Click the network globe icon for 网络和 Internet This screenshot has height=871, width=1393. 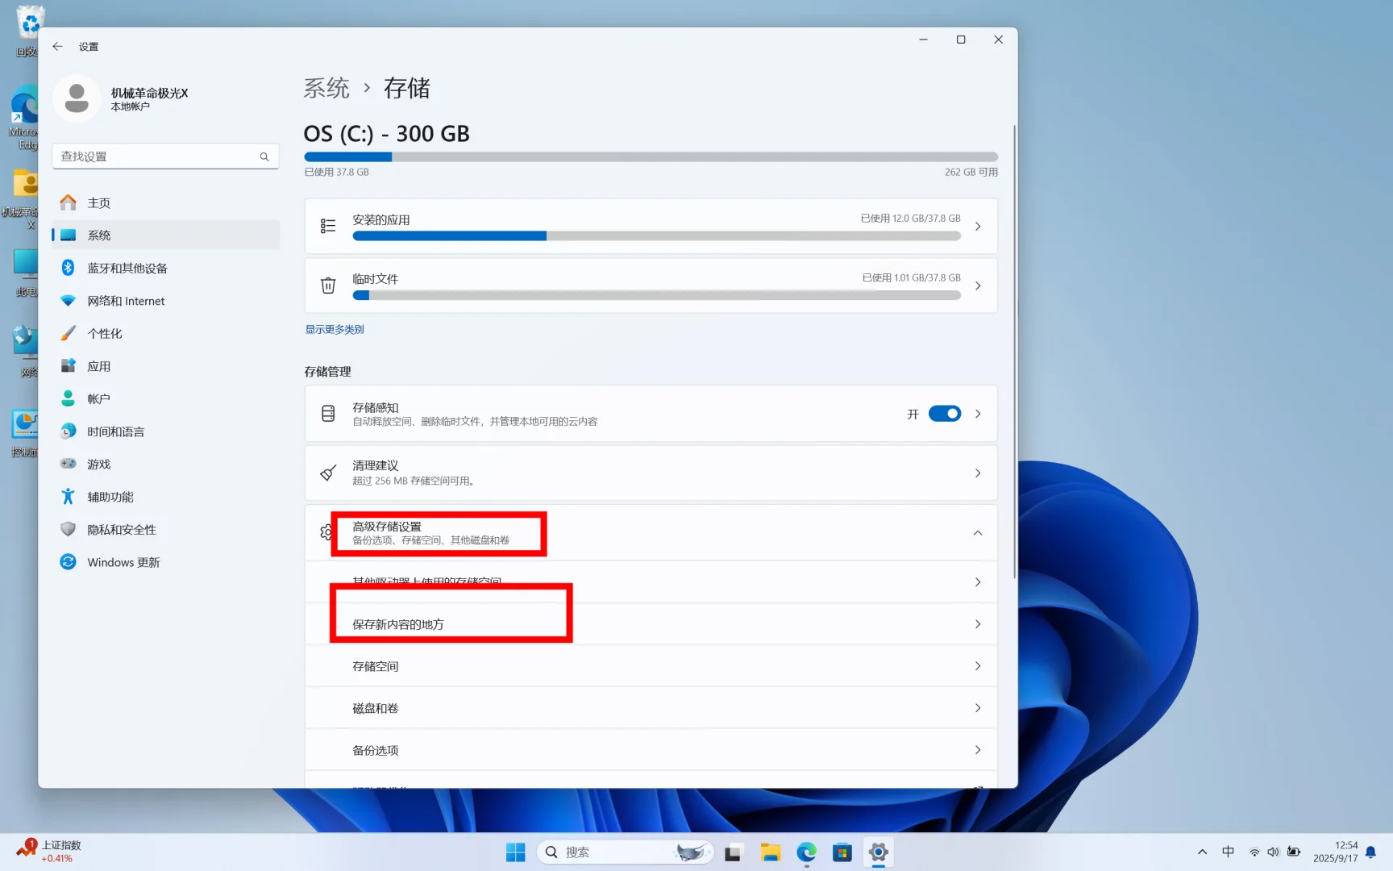(69, 300)
